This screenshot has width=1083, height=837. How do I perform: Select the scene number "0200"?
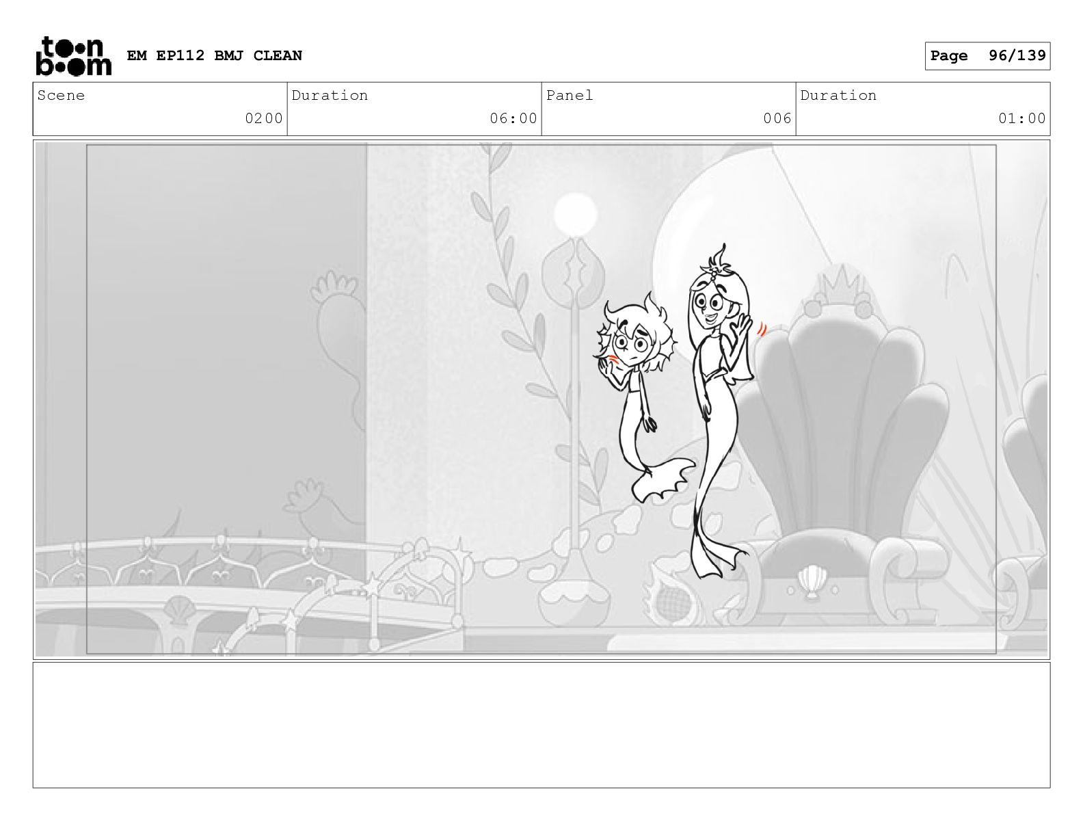264,118
